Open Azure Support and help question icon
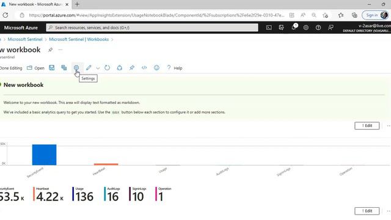Screen dimensions: 391x220 point(318,28)
